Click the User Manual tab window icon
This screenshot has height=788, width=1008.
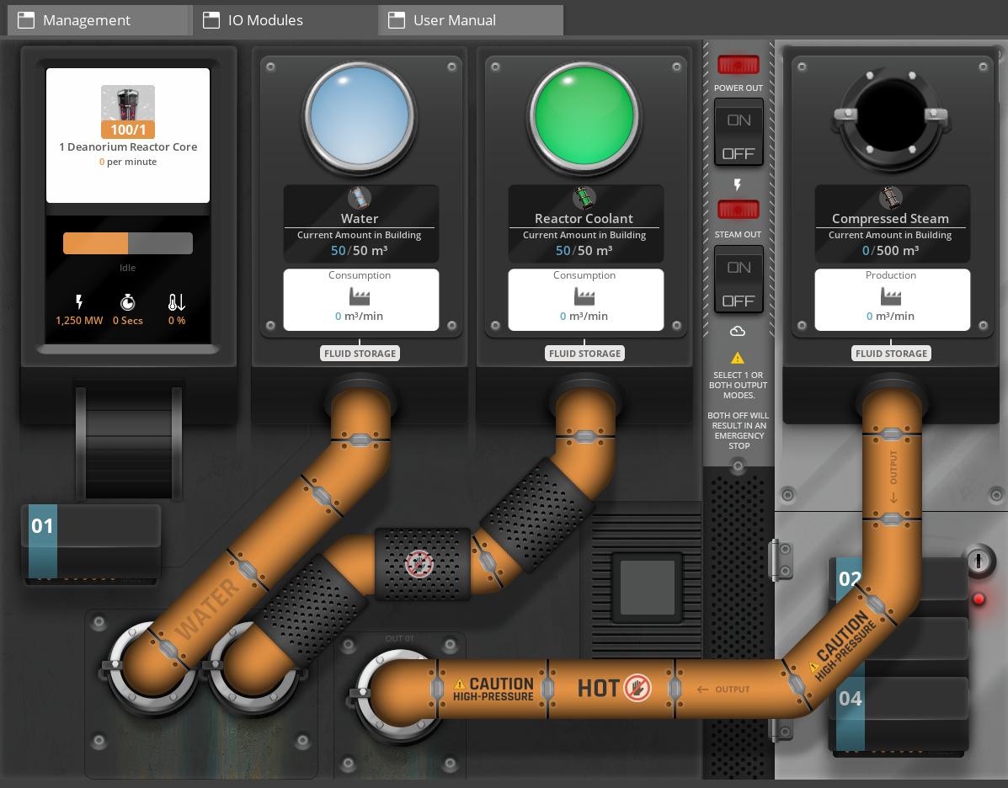click(397, 20)
